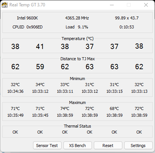Run the XS Bench benchmark

pos(78,146)
